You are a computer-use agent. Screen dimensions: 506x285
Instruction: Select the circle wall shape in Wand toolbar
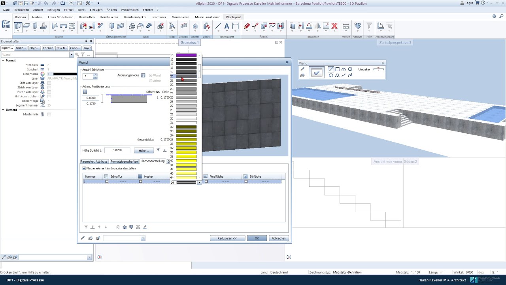pyautogui.click(x=350, y=69)
